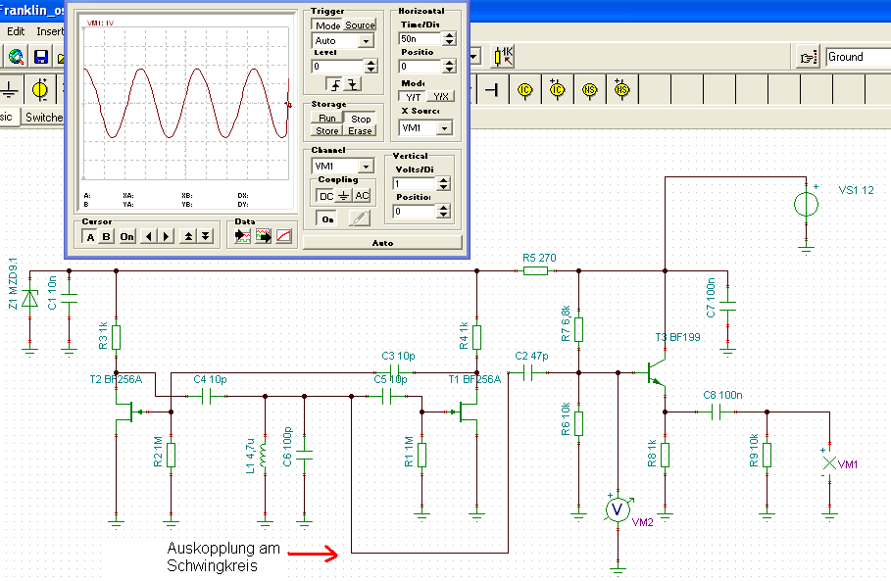Click cursor jump-down arrow button
Screen dimensions: 891x581
pos(206,236)
